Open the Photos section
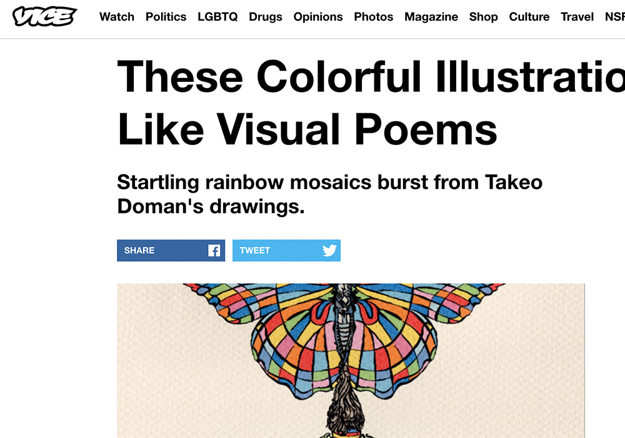Image resolution: width=625 pixels, height=438 pixels. [374, 17]
